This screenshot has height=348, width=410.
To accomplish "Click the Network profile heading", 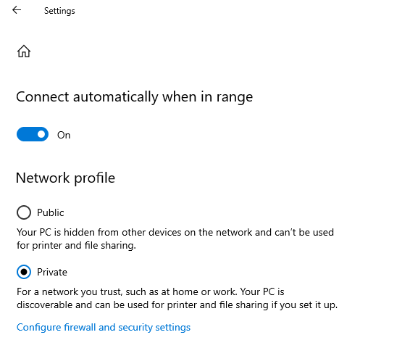I will pyautogui.click(x=65, y=178).
